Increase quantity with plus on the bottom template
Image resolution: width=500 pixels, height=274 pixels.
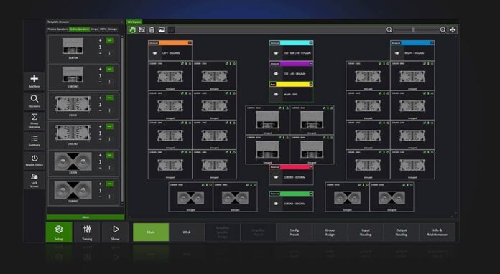[100, 184]
